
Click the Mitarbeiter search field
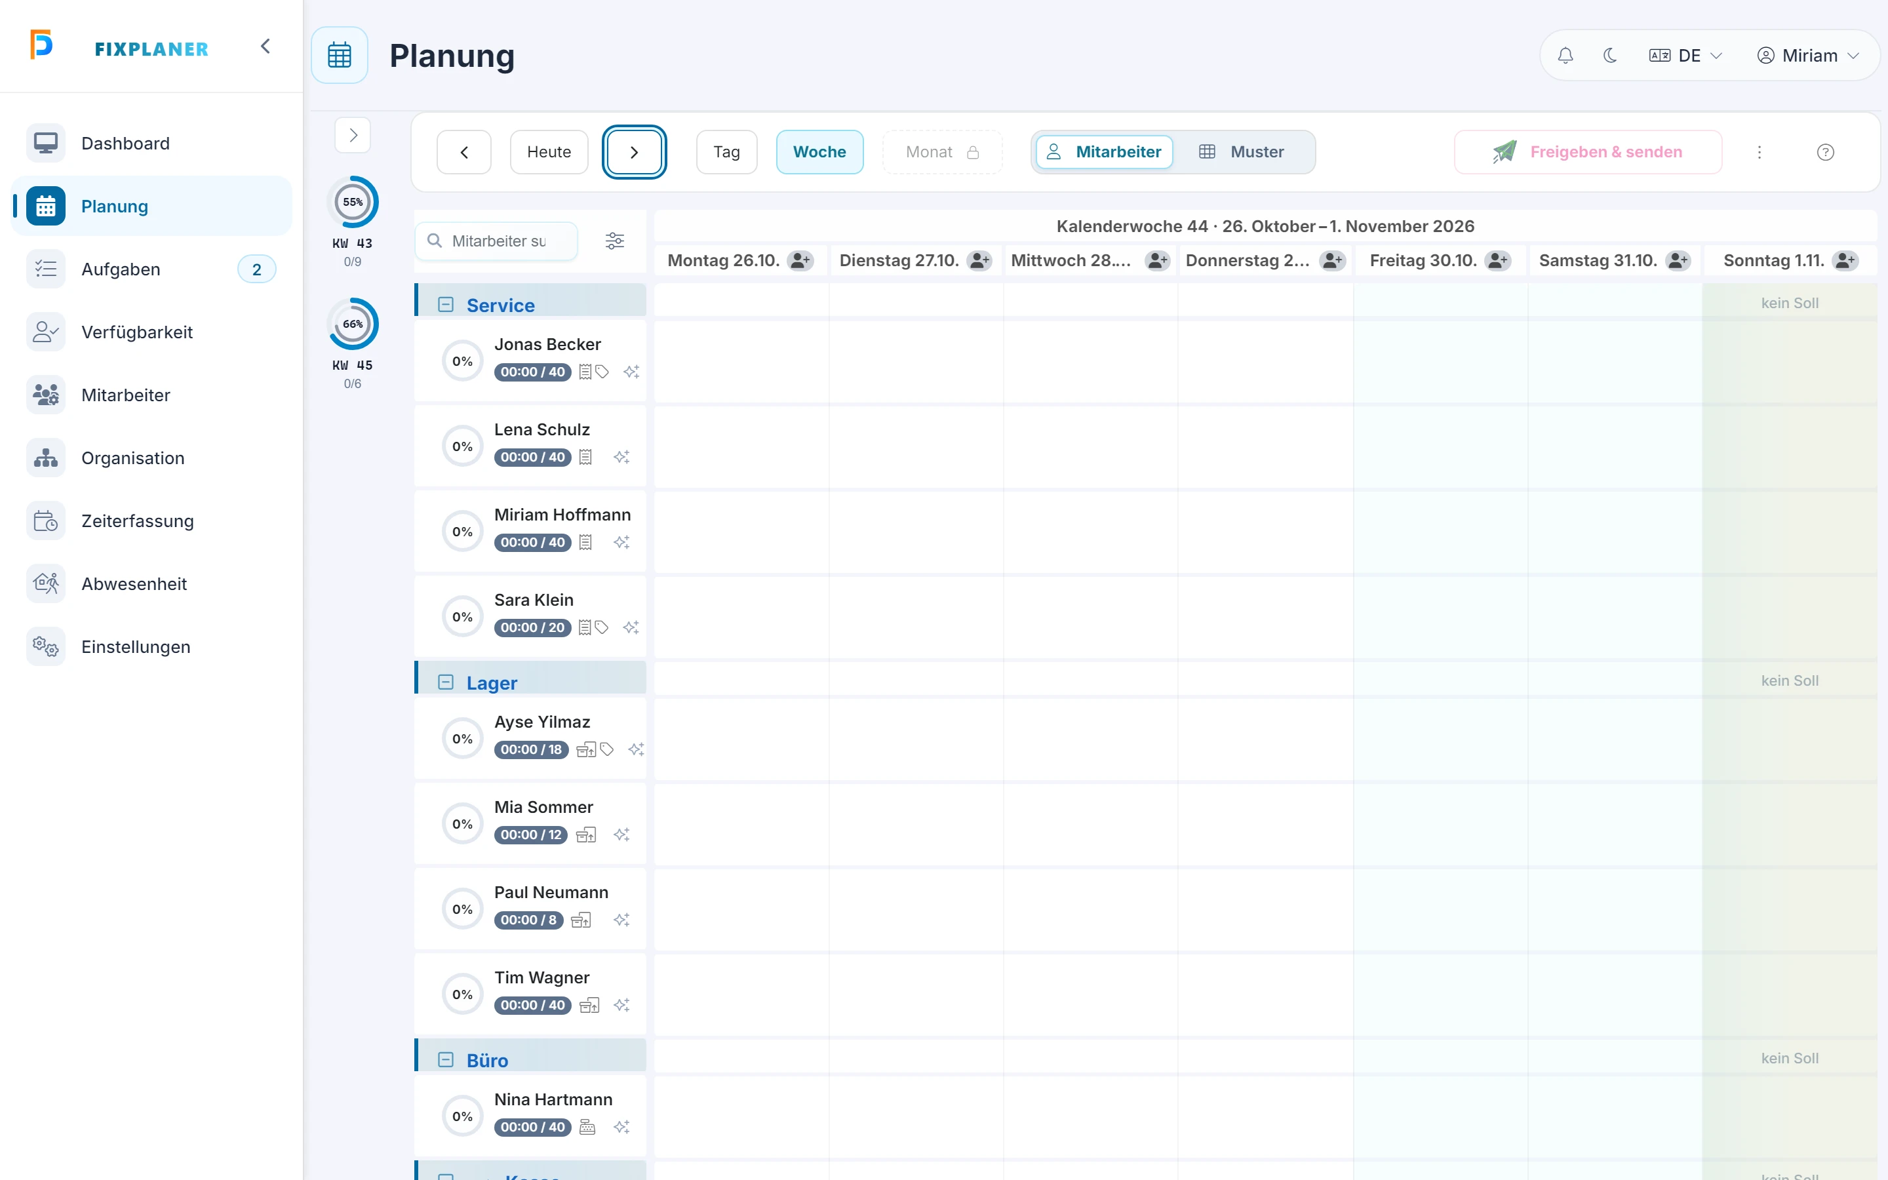[x=497, y=241]
